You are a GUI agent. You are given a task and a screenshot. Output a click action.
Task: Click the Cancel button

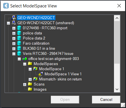(x=106, y=99)
